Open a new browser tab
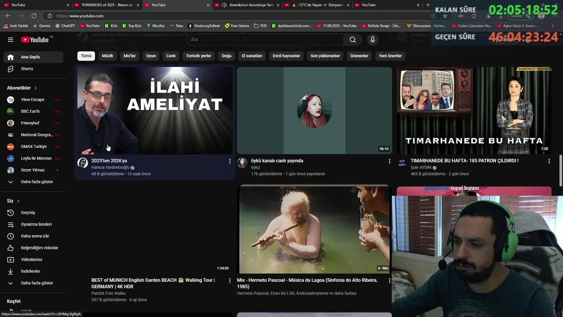Image resolution: width=563 pixels, height=317 pixels. (x=428, y=5)
